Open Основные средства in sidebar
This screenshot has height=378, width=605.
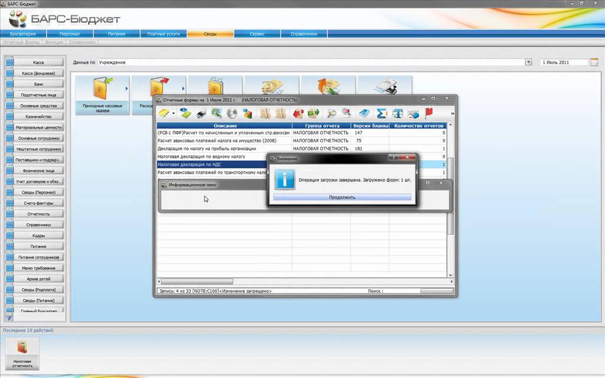click(x=35, y=105)
